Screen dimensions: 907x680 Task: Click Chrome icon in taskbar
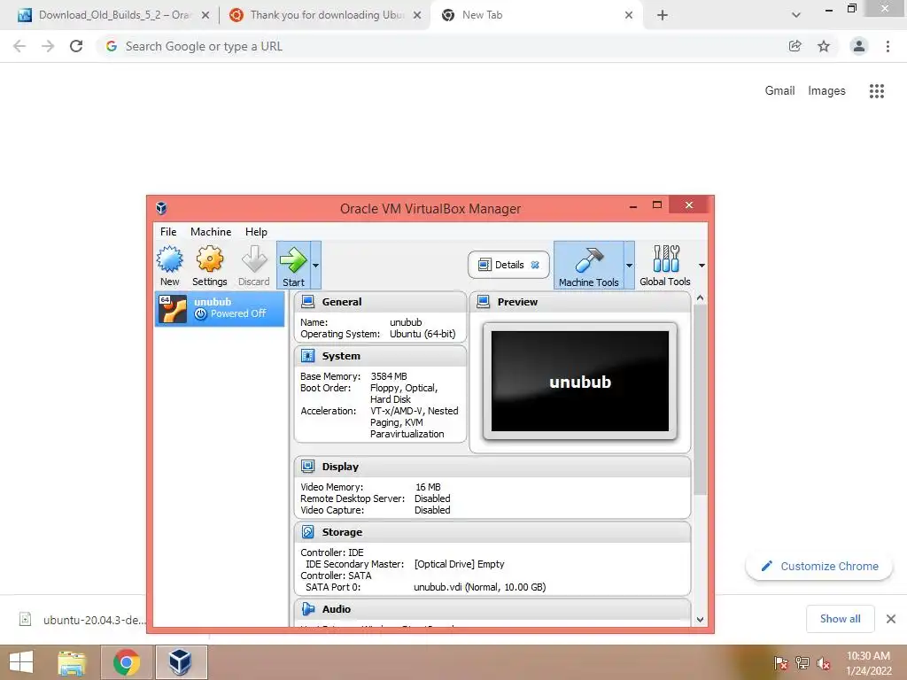[x=127, y=662]
